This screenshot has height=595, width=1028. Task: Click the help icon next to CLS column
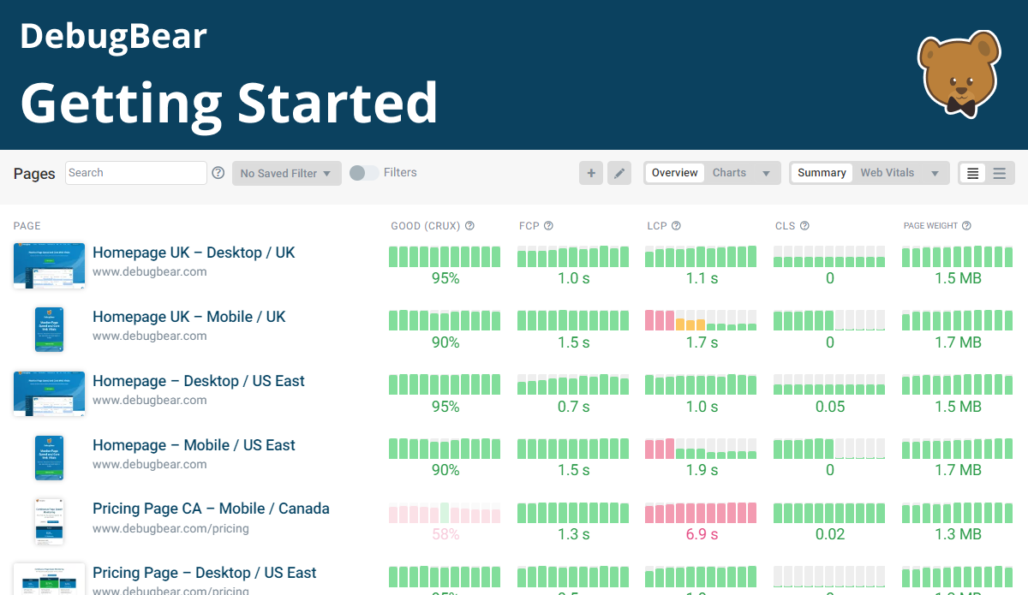tap(804, 225)
